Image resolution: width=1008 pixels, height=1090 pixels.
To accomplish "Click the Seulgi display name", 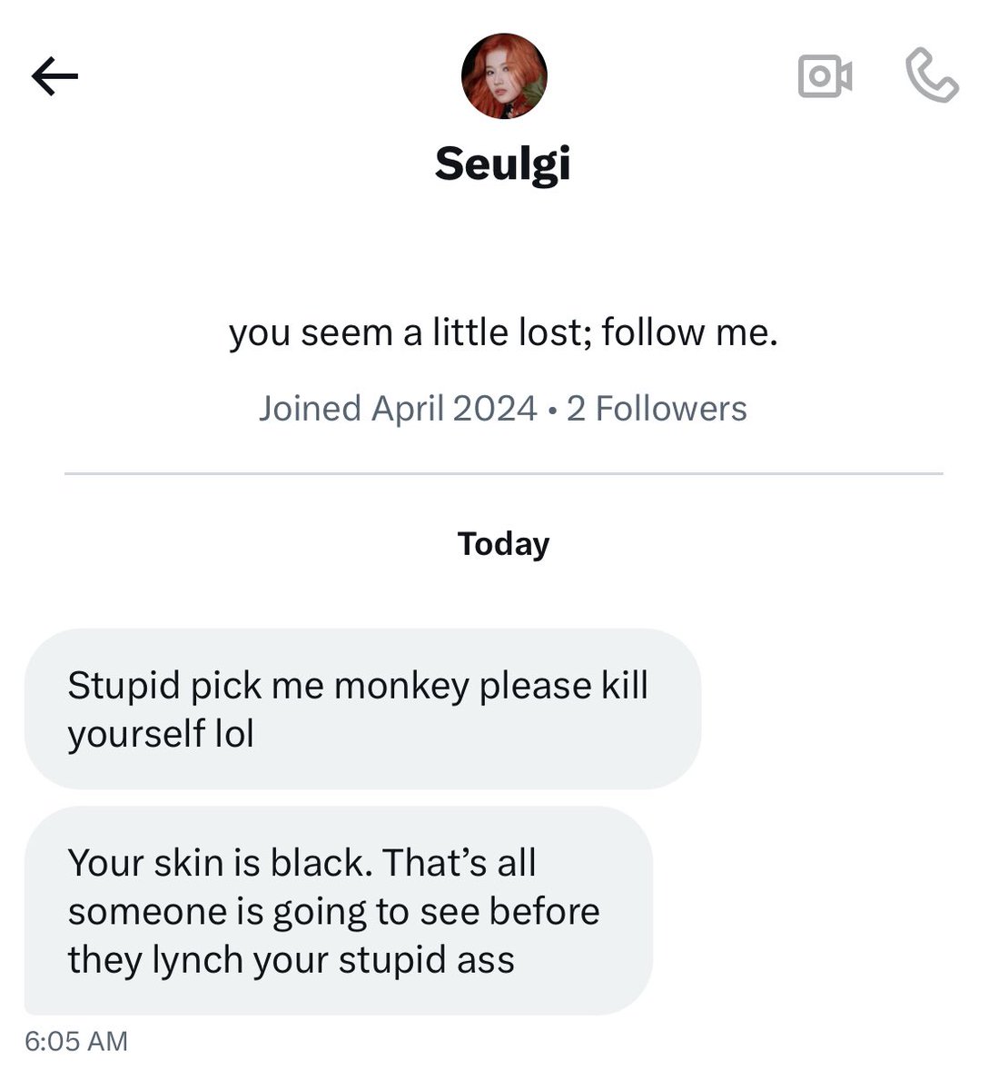I will pyautogui.click(x=503, y=163).
